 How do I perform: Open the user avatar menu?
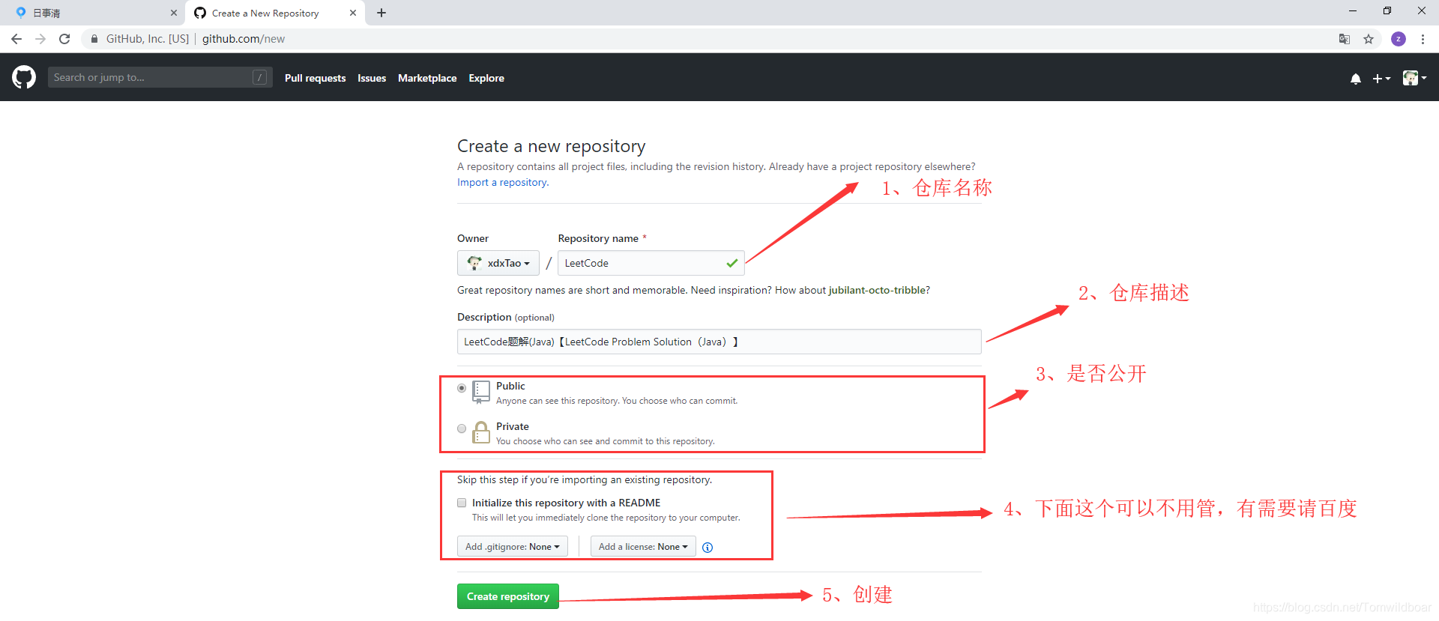1414,78
